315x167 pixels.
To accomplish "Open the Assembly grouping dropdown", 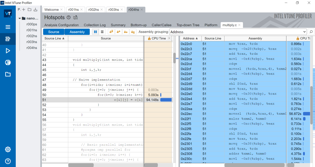I will coord(238,32).
